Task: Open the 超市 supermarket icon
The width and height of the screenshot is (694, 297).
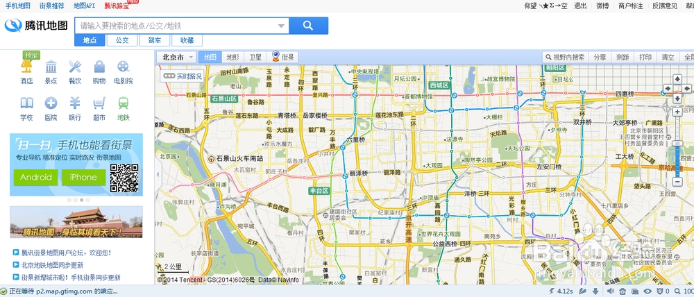Action: [x=99, y=103]
